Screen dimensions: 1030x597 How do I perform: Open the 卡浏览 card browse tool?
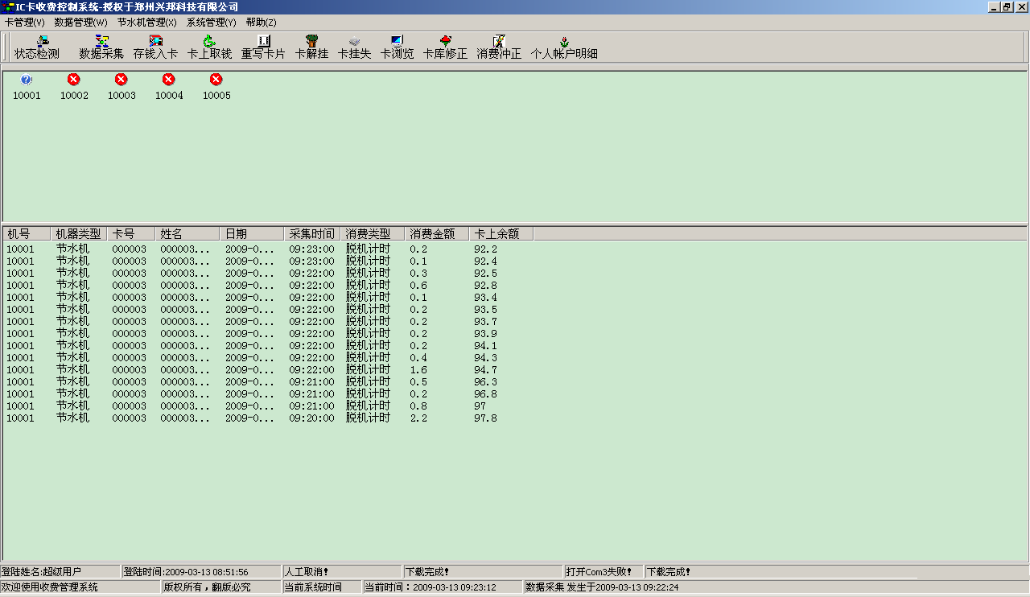(397, 47)
